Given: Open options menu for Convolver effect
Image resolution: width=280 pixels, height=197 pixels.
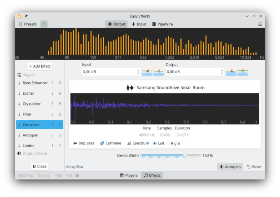Looking at the screenshot, I should [x=52, y=125].
